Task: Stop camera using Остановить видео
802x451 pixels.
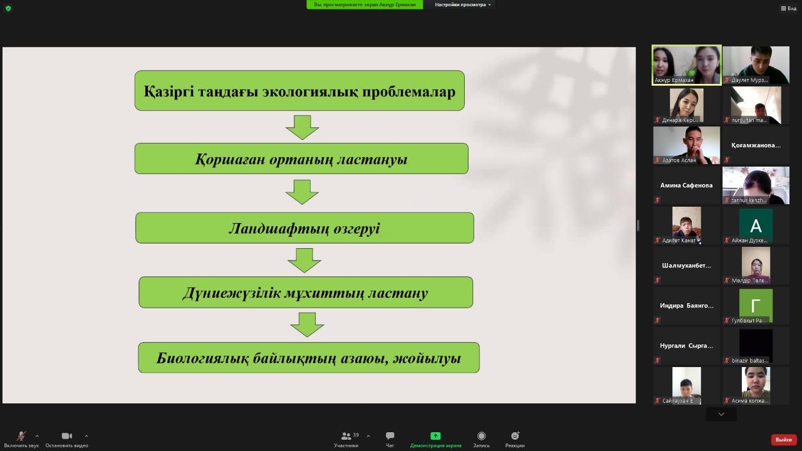Action: [x=66, y=438]
